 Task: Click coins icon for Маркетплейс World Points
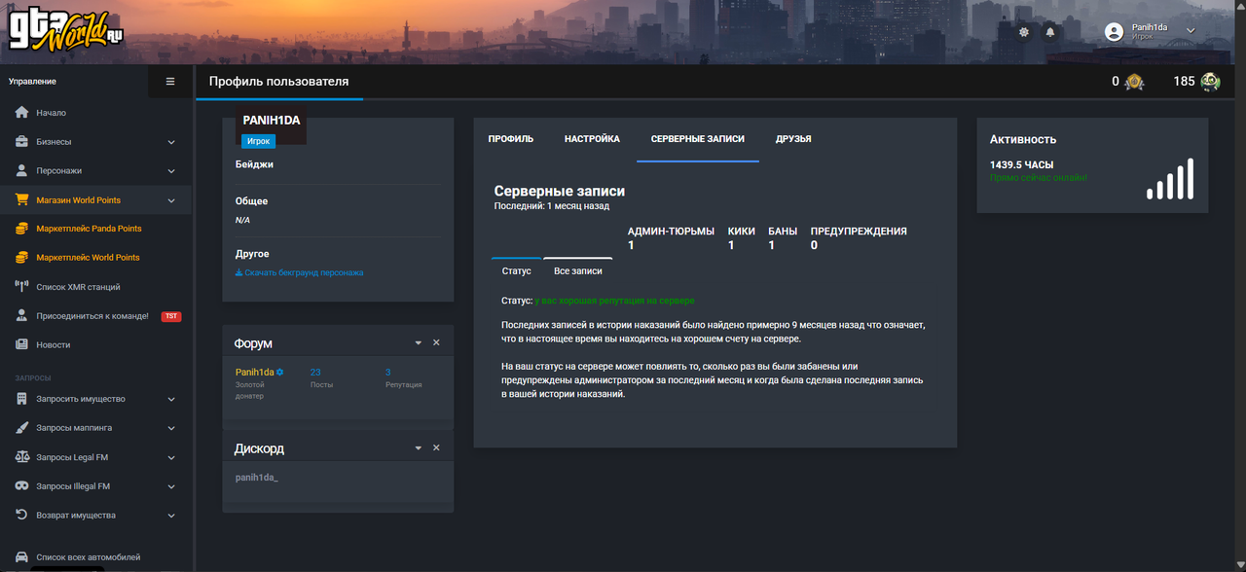click(x=22, y=258)
